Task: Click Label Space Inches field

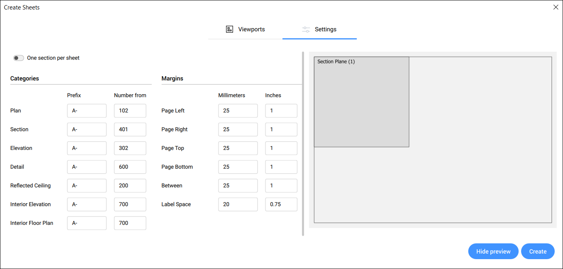Action: click(281, 204)
